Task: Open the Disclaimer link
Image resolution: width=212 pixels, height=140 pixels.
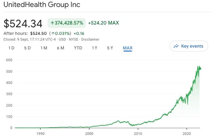Action: tap(91, 39)
